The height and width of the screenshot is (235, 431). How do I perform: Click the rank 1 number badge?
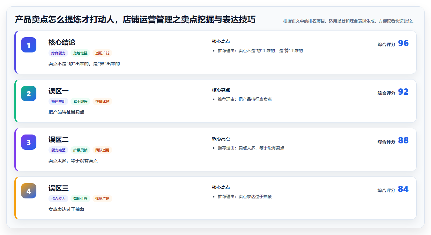[29, 45]
